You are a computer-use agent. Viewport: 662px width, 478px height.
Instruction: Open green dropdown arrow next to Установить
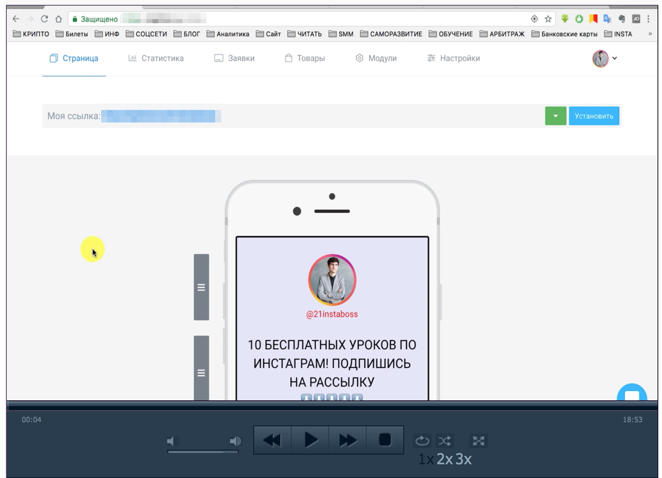[556, 116]
